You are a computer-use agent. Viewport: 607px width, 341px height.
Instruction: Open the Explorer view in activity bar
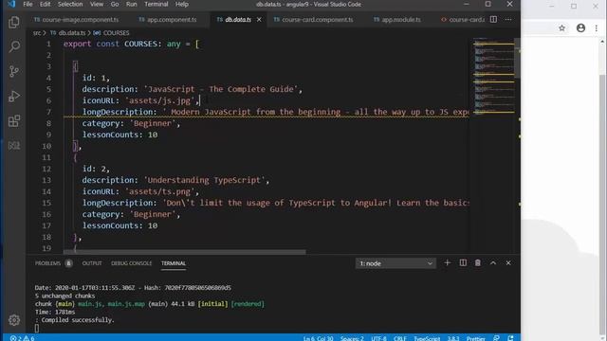pyautogui.click(x=14, y=22)
